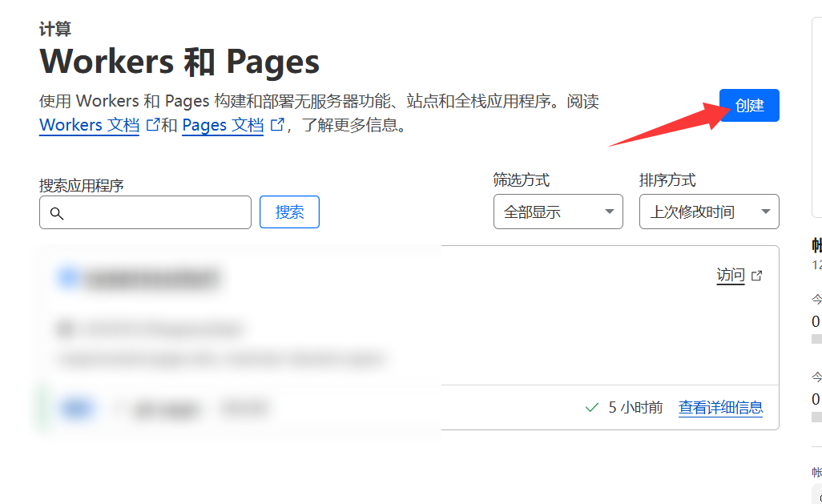Open the 排序方式 上次修改时间 dropdown

click(709, 212)
